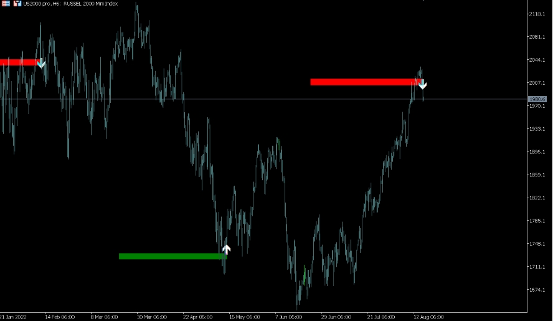Click the 1896.1 price axis label
The image size is (553, 321).
537,152
